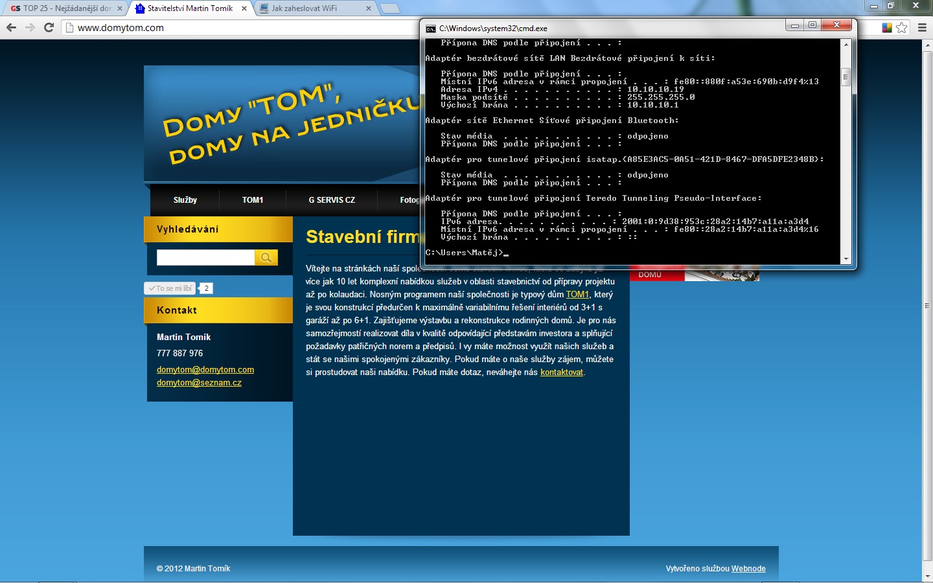The width and height of the screenshot is (933, 583).
Task: Open the partially hidden Fotog navigation item
Action: pos(408,200)
